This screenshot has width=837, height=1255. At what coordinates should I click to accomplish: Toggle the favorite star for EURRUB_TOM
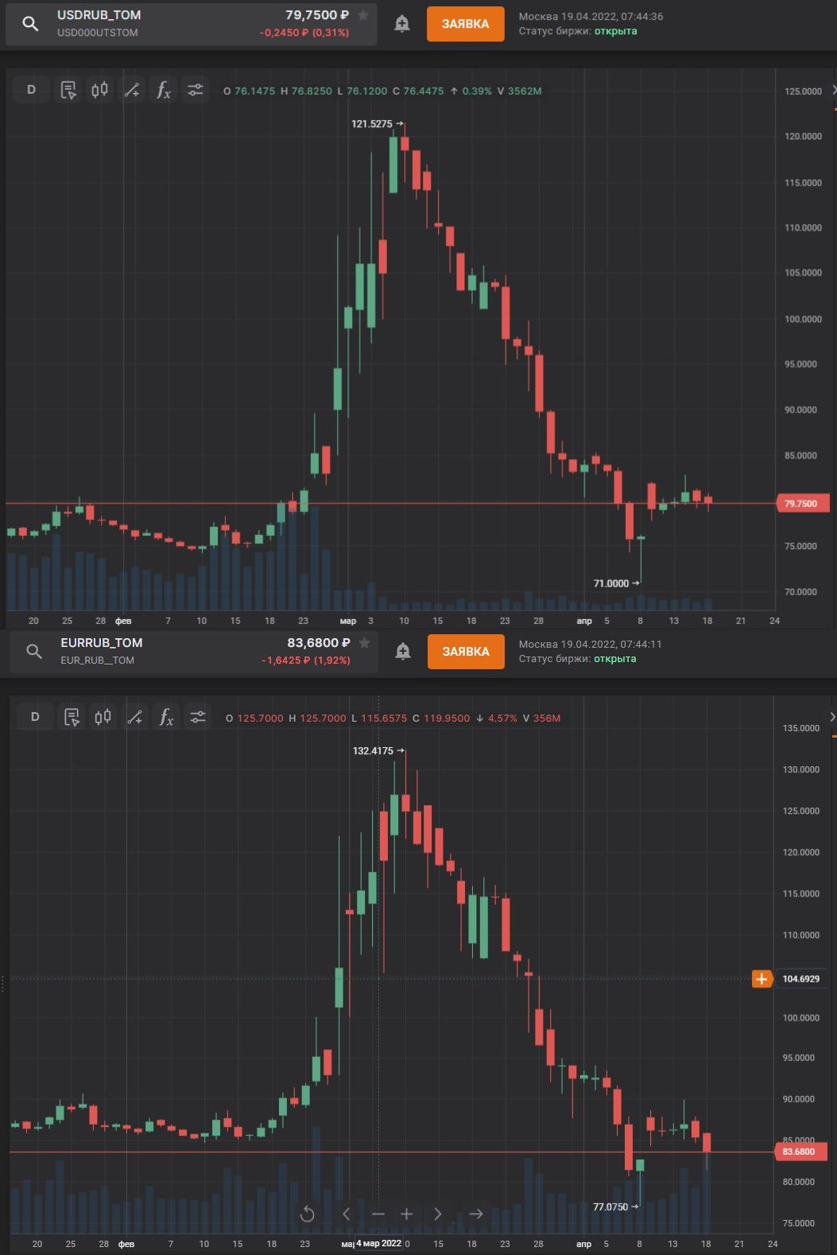click(x=364, y=643)
